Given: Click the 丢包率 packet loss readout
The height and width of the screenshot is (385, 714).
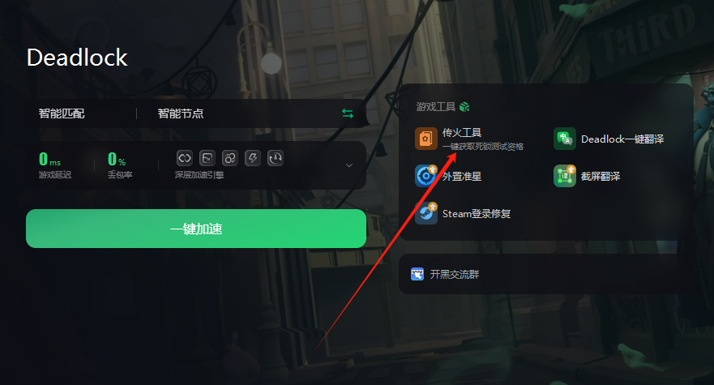Looking at the screenshot, I should pyautogui.click(x=119, y=165).
